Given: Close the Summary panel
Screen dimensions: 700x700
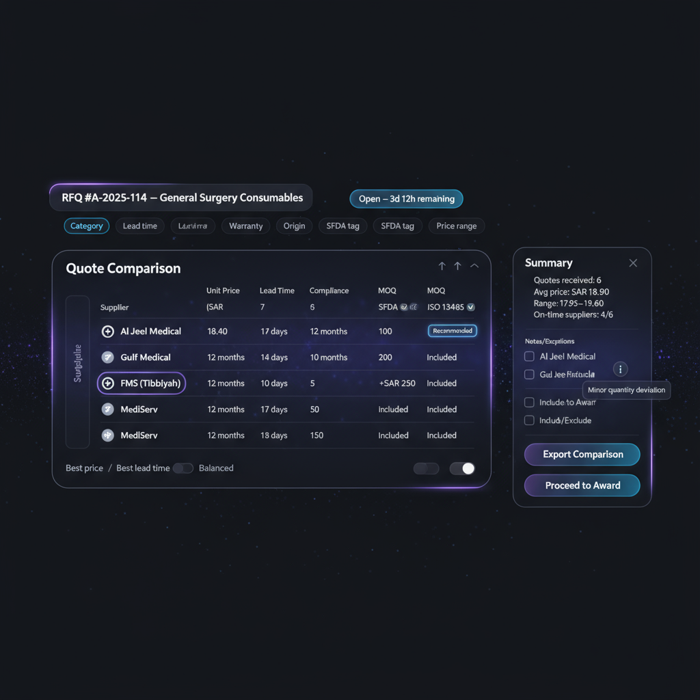Looking at the screenshot, I should pyautogui.click(x=633, y=263).
